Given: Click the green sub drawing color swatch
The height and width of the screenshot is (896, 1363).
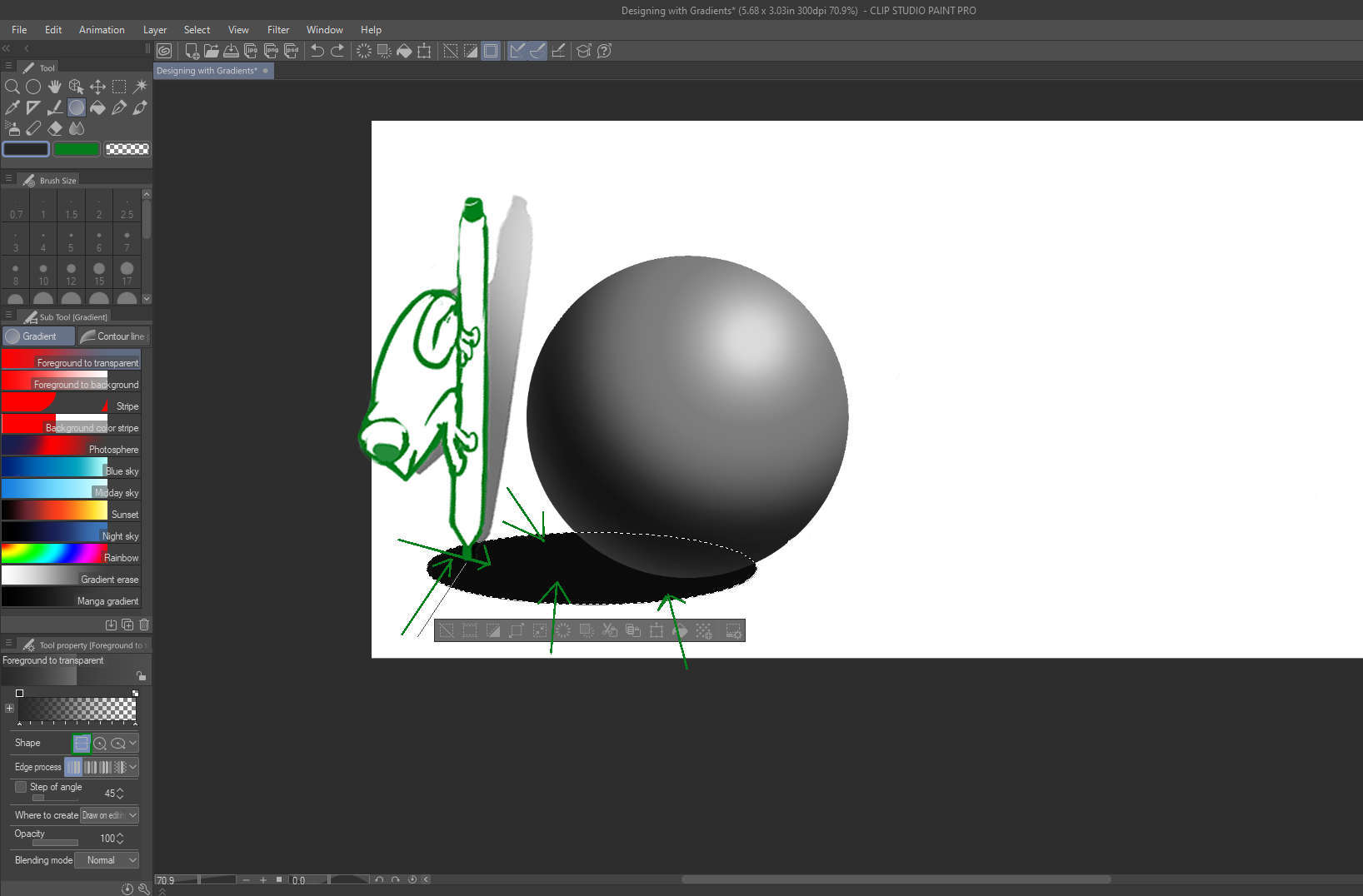Looking at the screenshot, I should tap(77, 149).
